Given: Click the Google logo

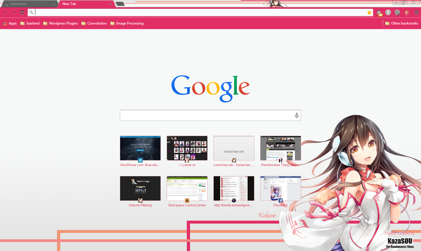Looking at the screenshot, I should 210,88.
